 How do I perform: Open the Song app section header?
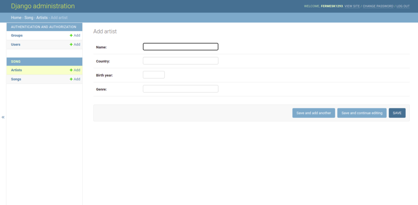[16, 62]
